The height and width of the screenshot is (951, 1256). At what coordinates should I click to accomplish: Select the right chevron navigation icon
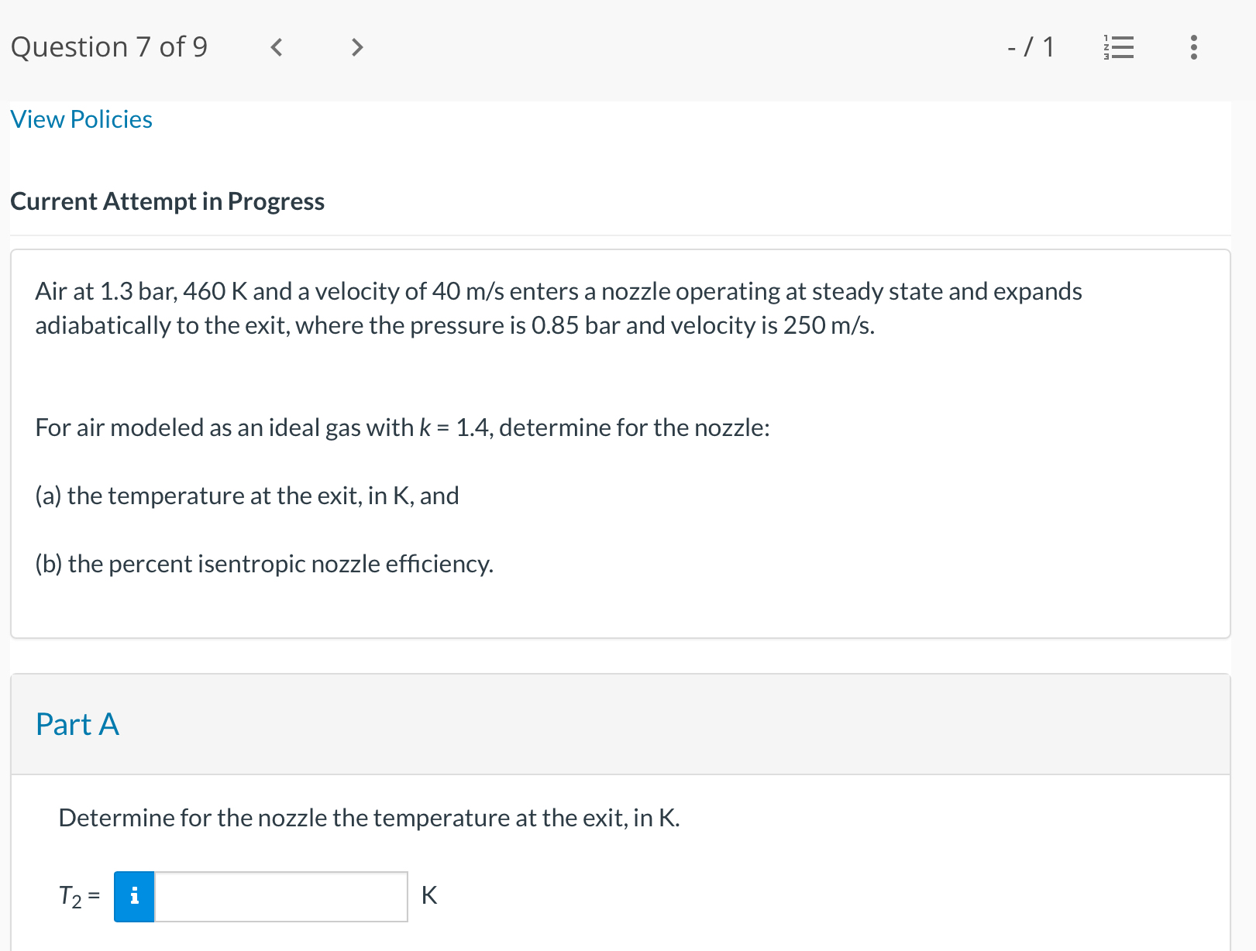coord(356,47)
